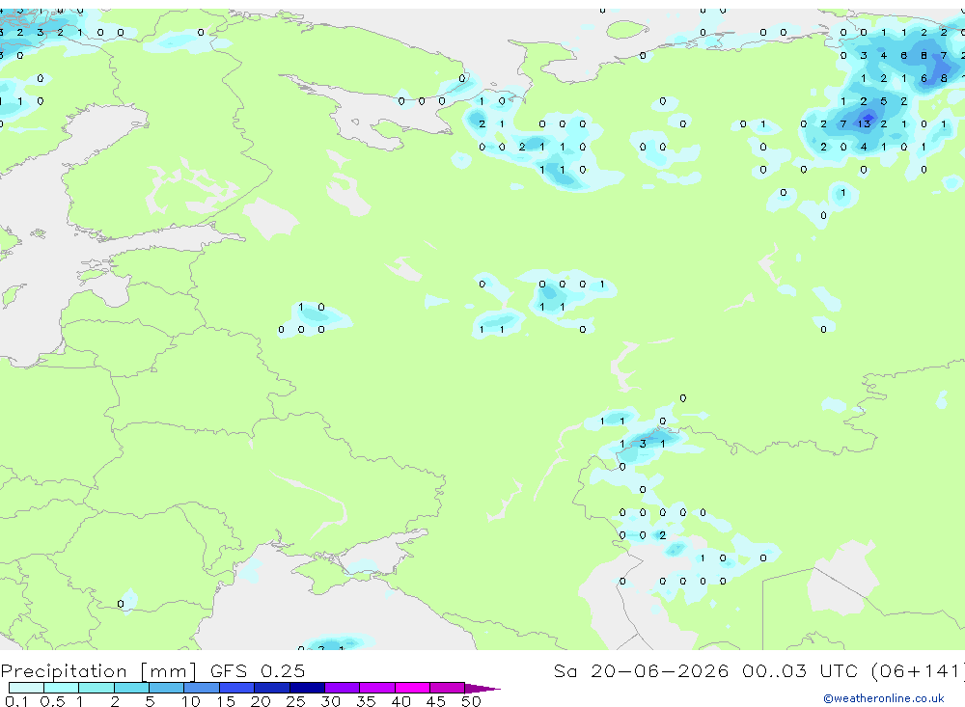Click the '3' value between two 1s
This screenshot has width=965, height=707.
[x=643, y=444]
